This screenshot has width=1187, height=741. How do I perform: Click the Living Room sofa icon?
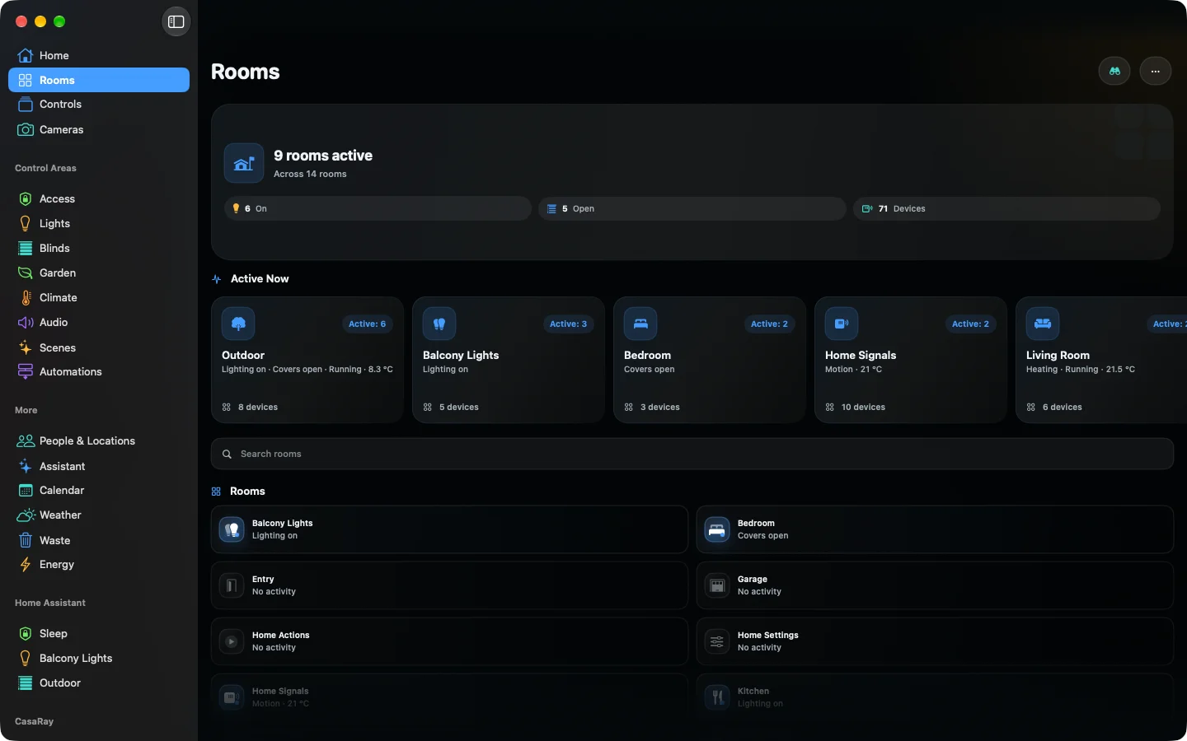click(1043, 324)
